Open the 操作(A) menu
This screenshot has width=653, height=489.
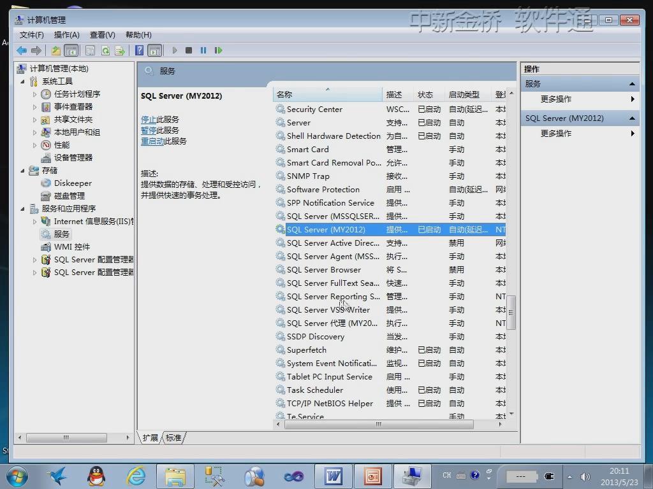click(66, 34)
